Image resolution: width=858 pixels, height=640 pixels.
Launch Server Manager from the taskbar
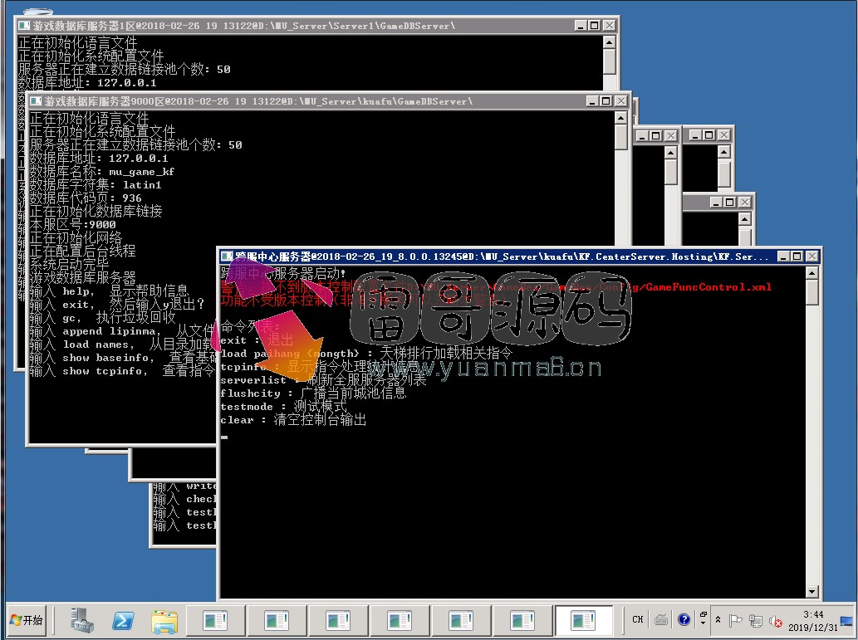(x=82, y=620)
